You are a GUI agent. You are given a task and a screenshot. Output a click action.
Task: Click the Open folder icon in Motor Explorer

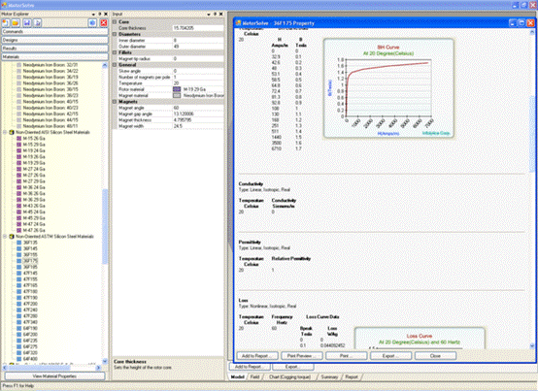[16, 23]
